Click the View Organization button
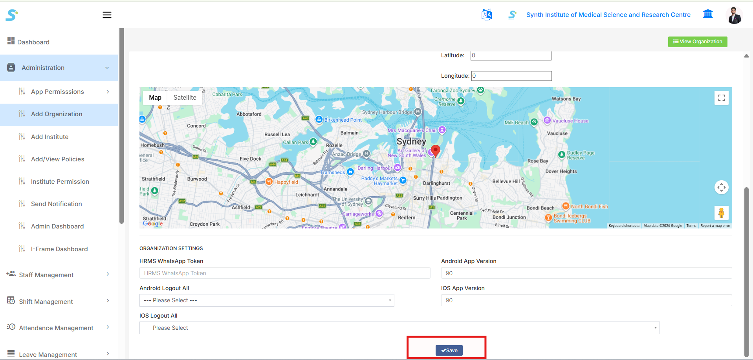This screenshot has width=753, height=360. point(698,42)
